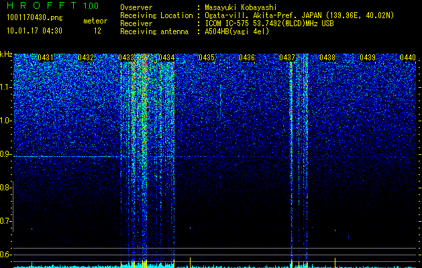This screenshot has width=422, height=268.
Task: Click the 0440 time marker
Action: (408, 58)
